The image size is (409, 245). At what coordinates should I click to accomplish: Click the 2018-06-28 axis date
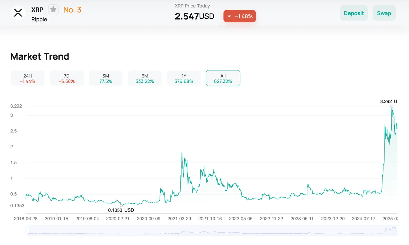(26, 219)
